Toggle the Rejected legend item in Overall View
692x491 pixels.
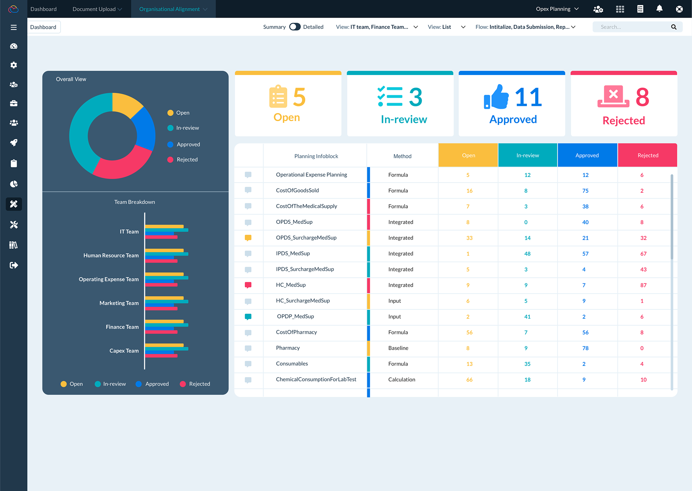(183, 160)
